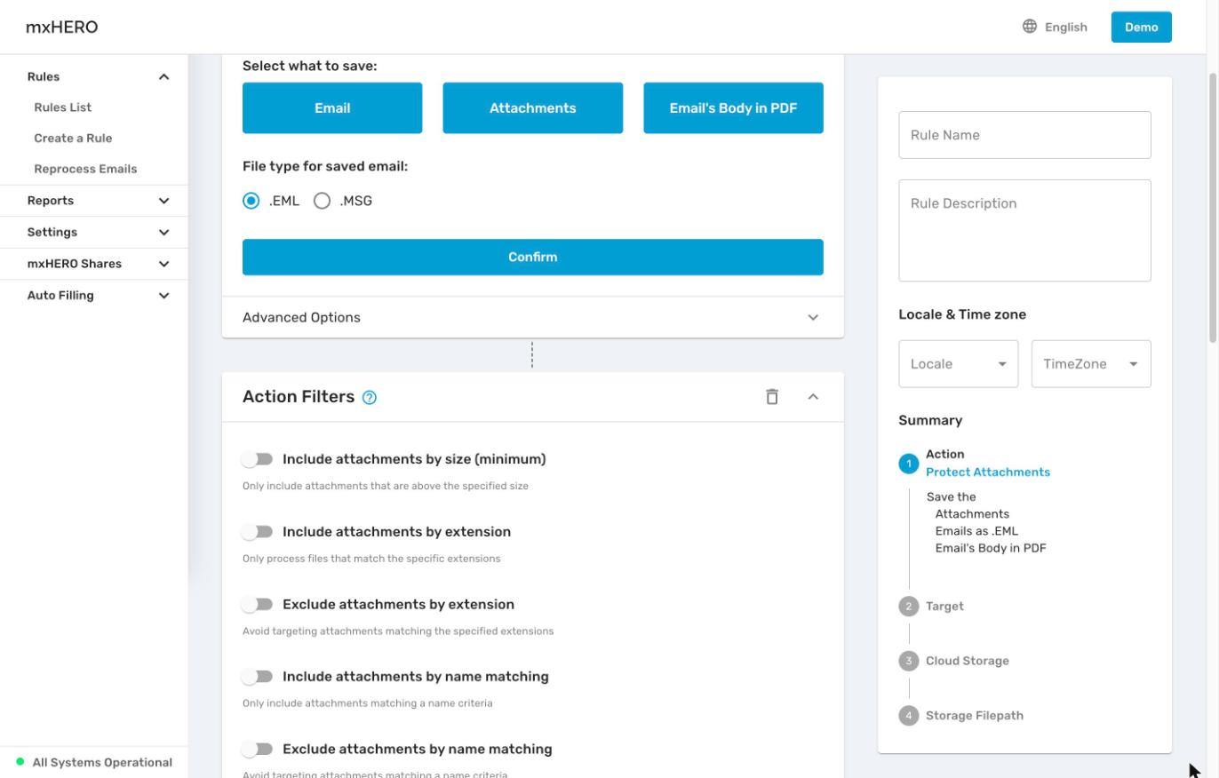
Task: Click the mxHERO logo
Action: pos(61,27)
